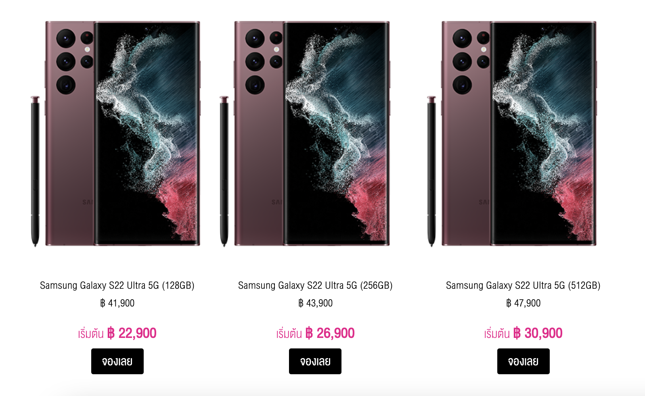Click the S Pen beside the 512GB phone

(x=431, y=171)
